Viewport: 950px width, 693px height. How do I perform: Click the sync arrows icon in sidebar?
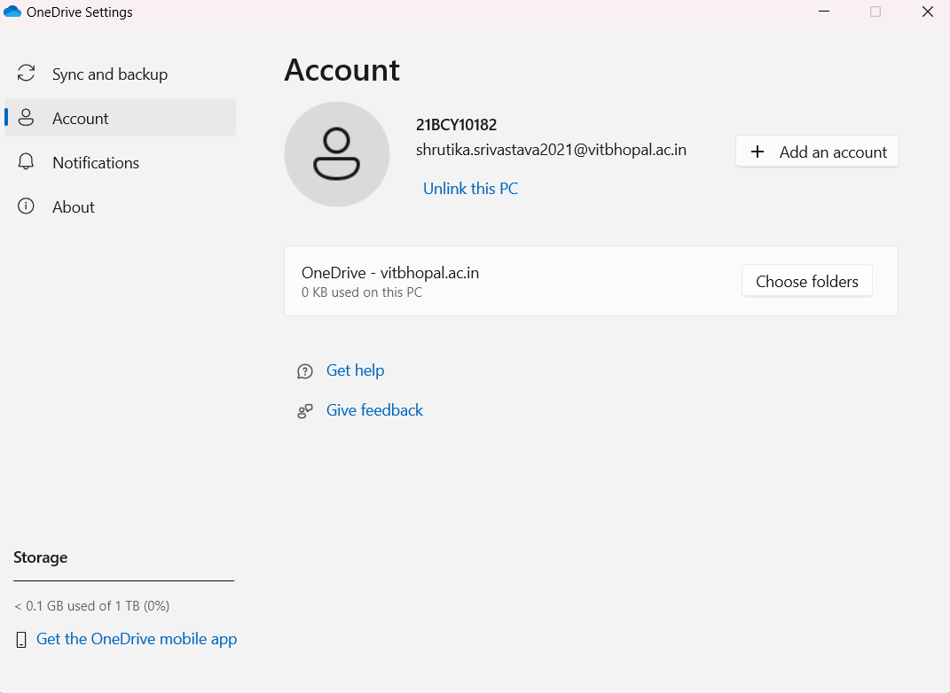click(x=27, y=74)
